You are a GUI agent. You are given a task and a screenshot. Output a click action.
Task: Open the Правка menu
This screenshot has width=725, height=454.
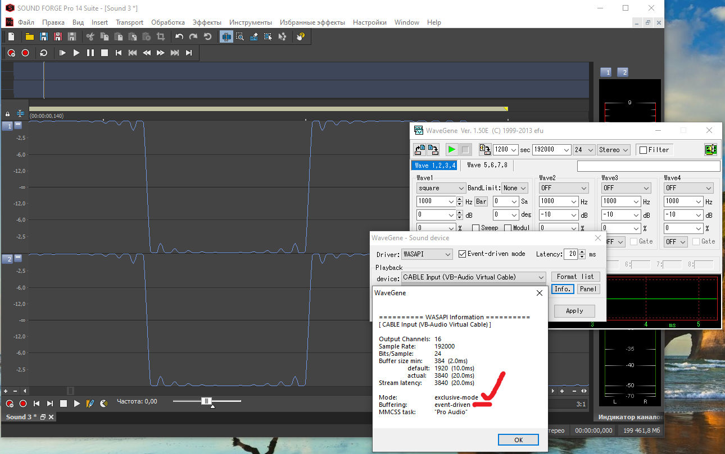click(53, 22)
